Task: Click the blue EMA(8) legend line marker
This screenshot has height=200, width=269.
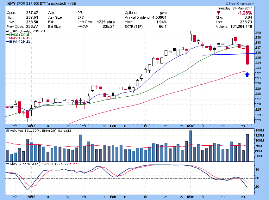Action: click(7, 42)
